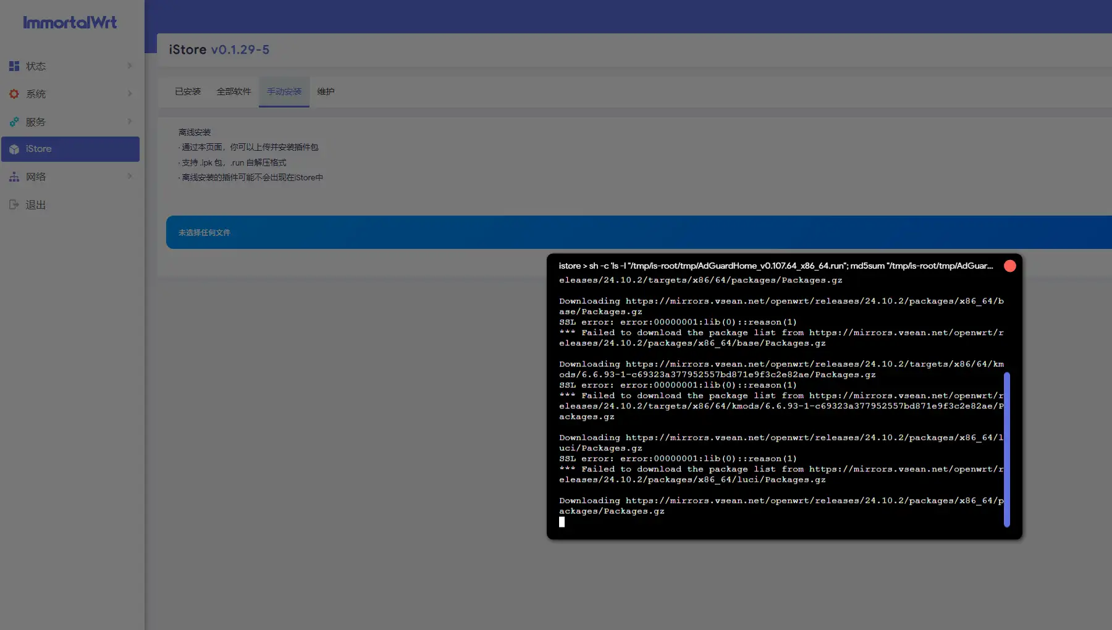Open the 状态 sidebar icon
This screenshot has width=1112, height=630.
coord(14,65)
